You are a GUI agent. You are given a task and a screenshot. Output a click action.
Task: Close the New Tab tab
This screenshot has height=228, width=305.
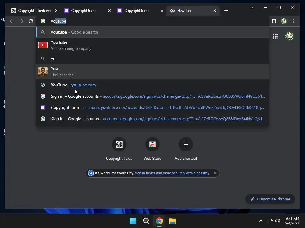[215, 11]
